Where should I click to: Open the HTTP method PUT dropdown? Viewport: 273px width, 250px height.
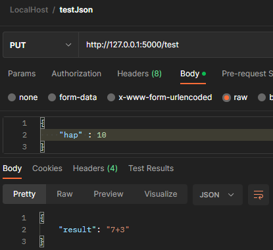click(x=41, y=45)
